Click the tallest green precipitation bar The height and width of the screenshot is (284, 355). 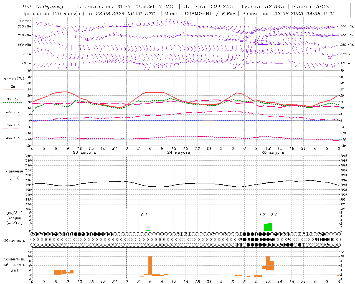pos(270,227)
